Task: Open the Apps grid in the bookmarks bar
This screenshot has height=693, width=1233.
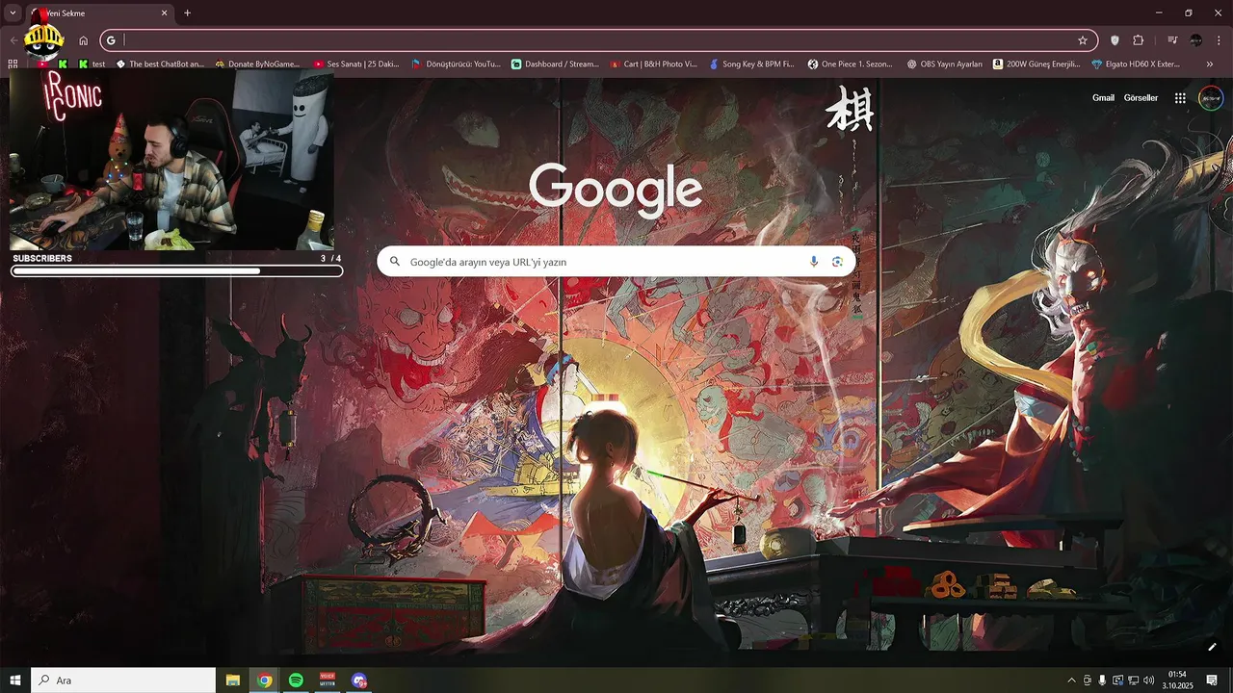Action: [x=13, y=64]
